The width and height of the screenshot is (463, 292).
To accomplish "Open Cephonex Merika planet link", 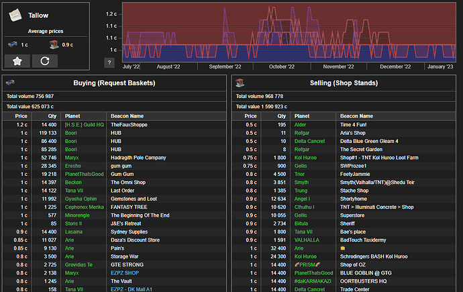I will (85, 207).
